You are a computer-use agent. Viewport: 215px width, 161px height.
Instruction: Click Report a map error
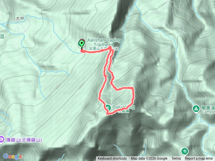click(199, 159)
